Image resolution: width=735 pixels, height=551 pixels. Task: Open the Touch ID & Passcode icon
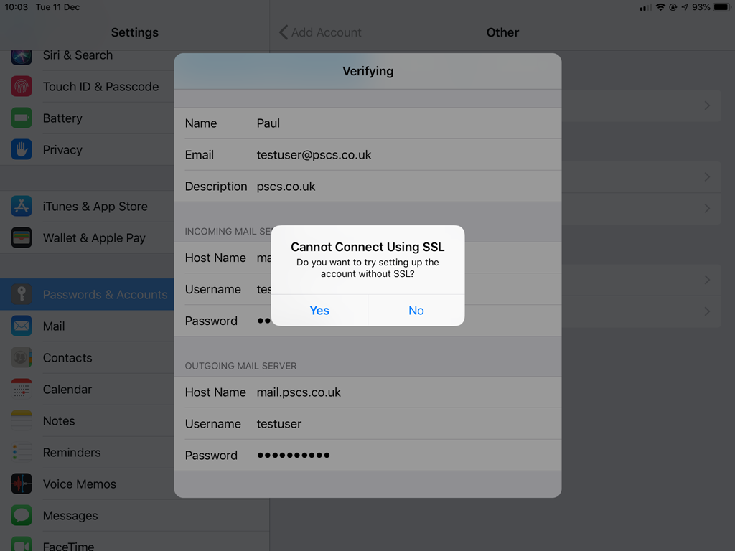point(22,87)
